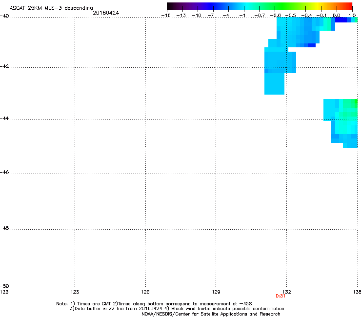Viewport: 361px width, 317px height.
Task: Click the colorbar label '-0.1'
Action: coord(321,16)
